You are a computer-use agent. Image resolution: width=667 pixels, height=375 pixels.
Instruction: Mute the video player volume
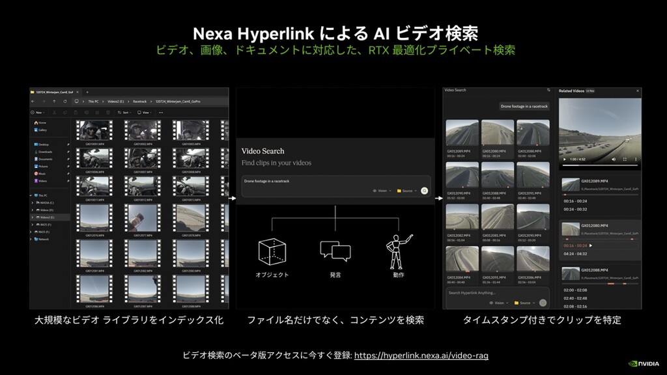pyautogui.click(x=614, y=160)
